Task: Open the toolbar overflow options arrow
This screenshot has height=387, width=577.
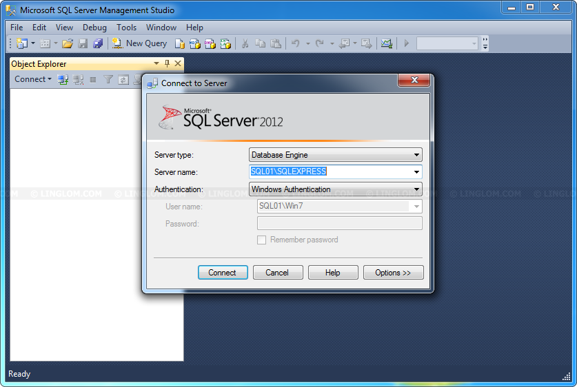Action: (x=485, y=43)
